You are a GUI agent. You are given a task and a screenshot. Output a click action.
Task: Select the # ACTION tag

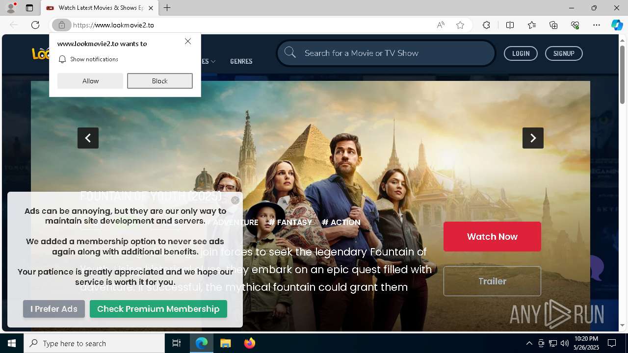(x=341, y=222)
